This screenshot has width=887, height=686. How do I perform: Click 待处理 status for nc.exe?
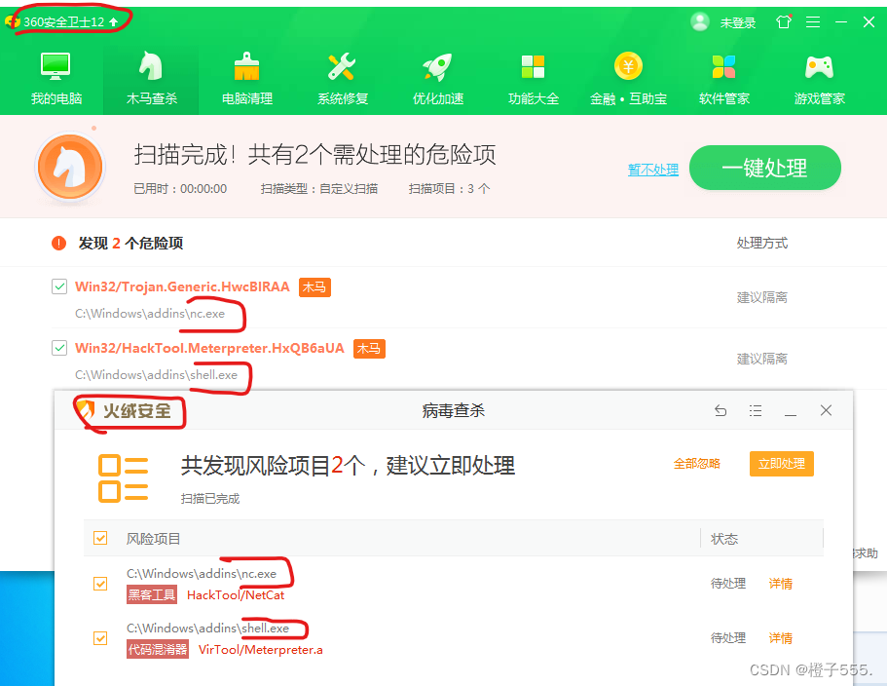pos(728,584)
